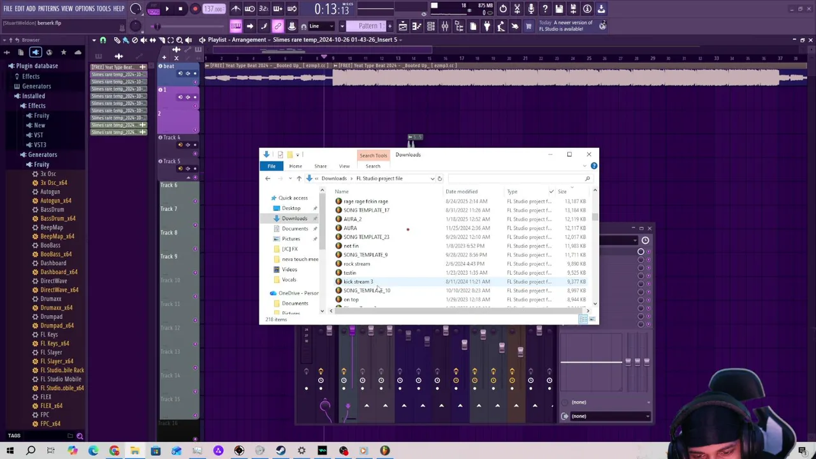Toggle Song/Pattern mode switch
The width and height of the screenshot is (816, 459).
tap(154, 9)
